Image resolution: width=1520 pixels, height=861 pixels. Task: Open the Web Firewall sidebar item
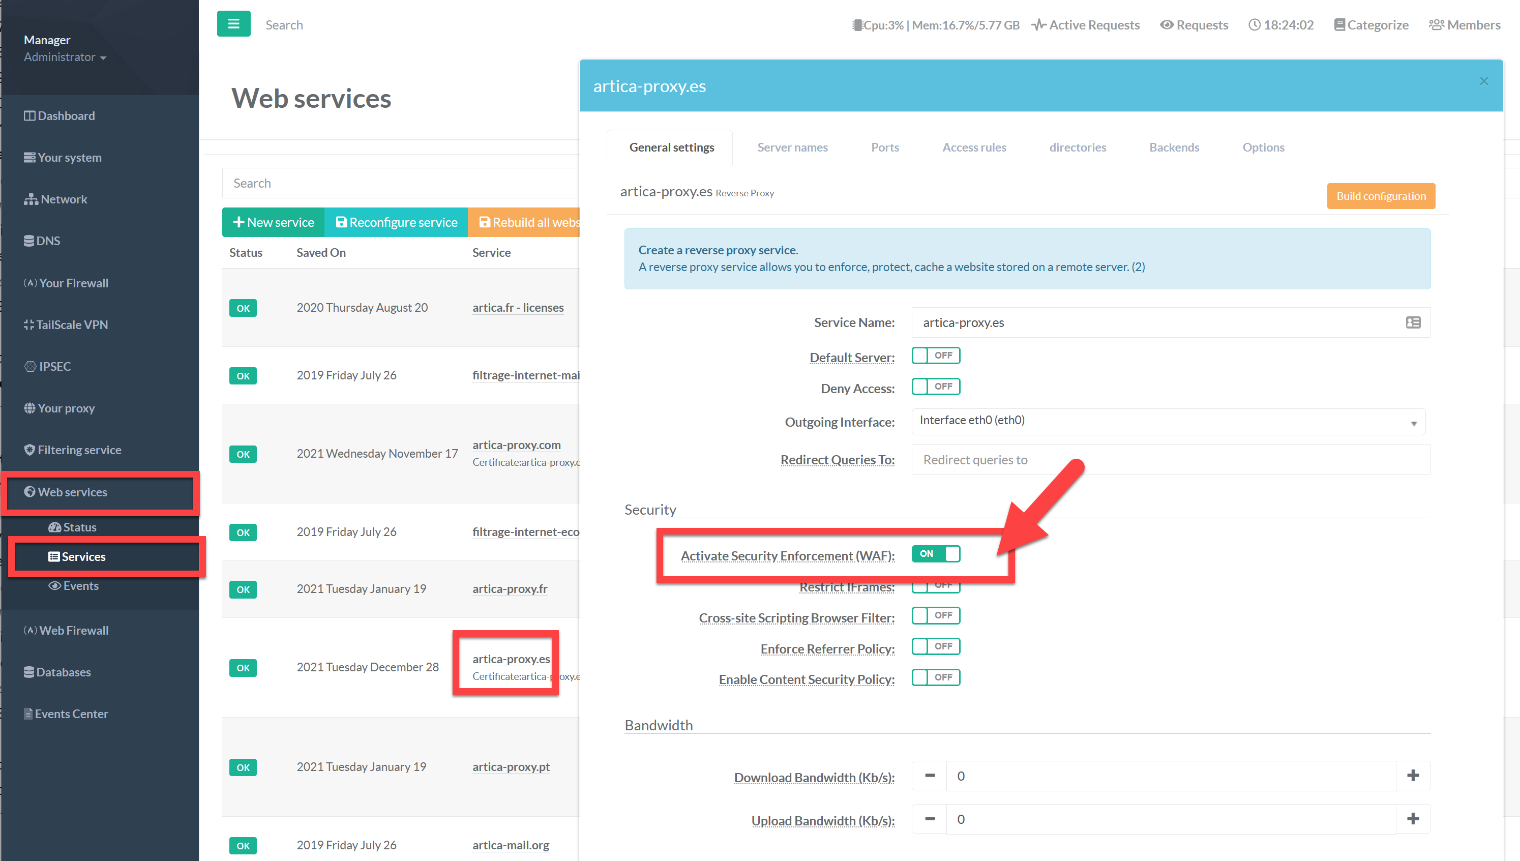pos(73,630)
